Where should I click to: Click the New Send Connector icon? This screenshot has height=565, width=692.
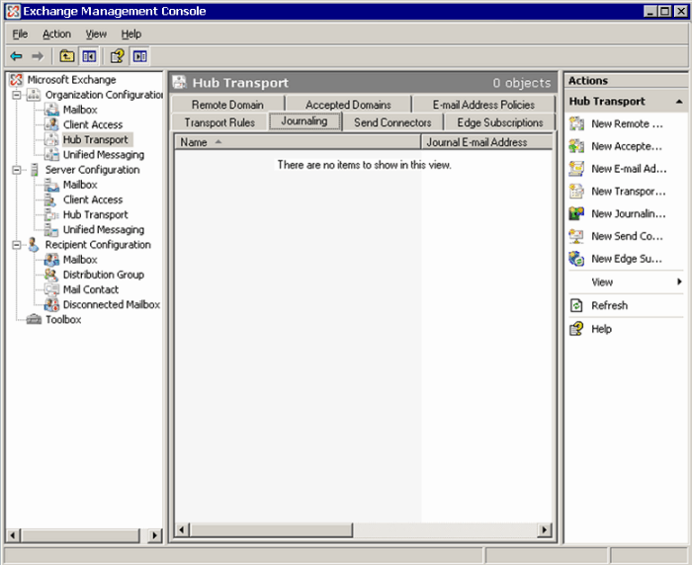tap(576, 236)
